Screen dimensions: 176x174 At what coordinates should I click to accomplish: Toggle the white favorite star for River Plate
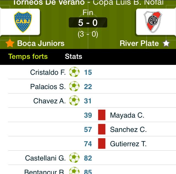pos(166,43)
